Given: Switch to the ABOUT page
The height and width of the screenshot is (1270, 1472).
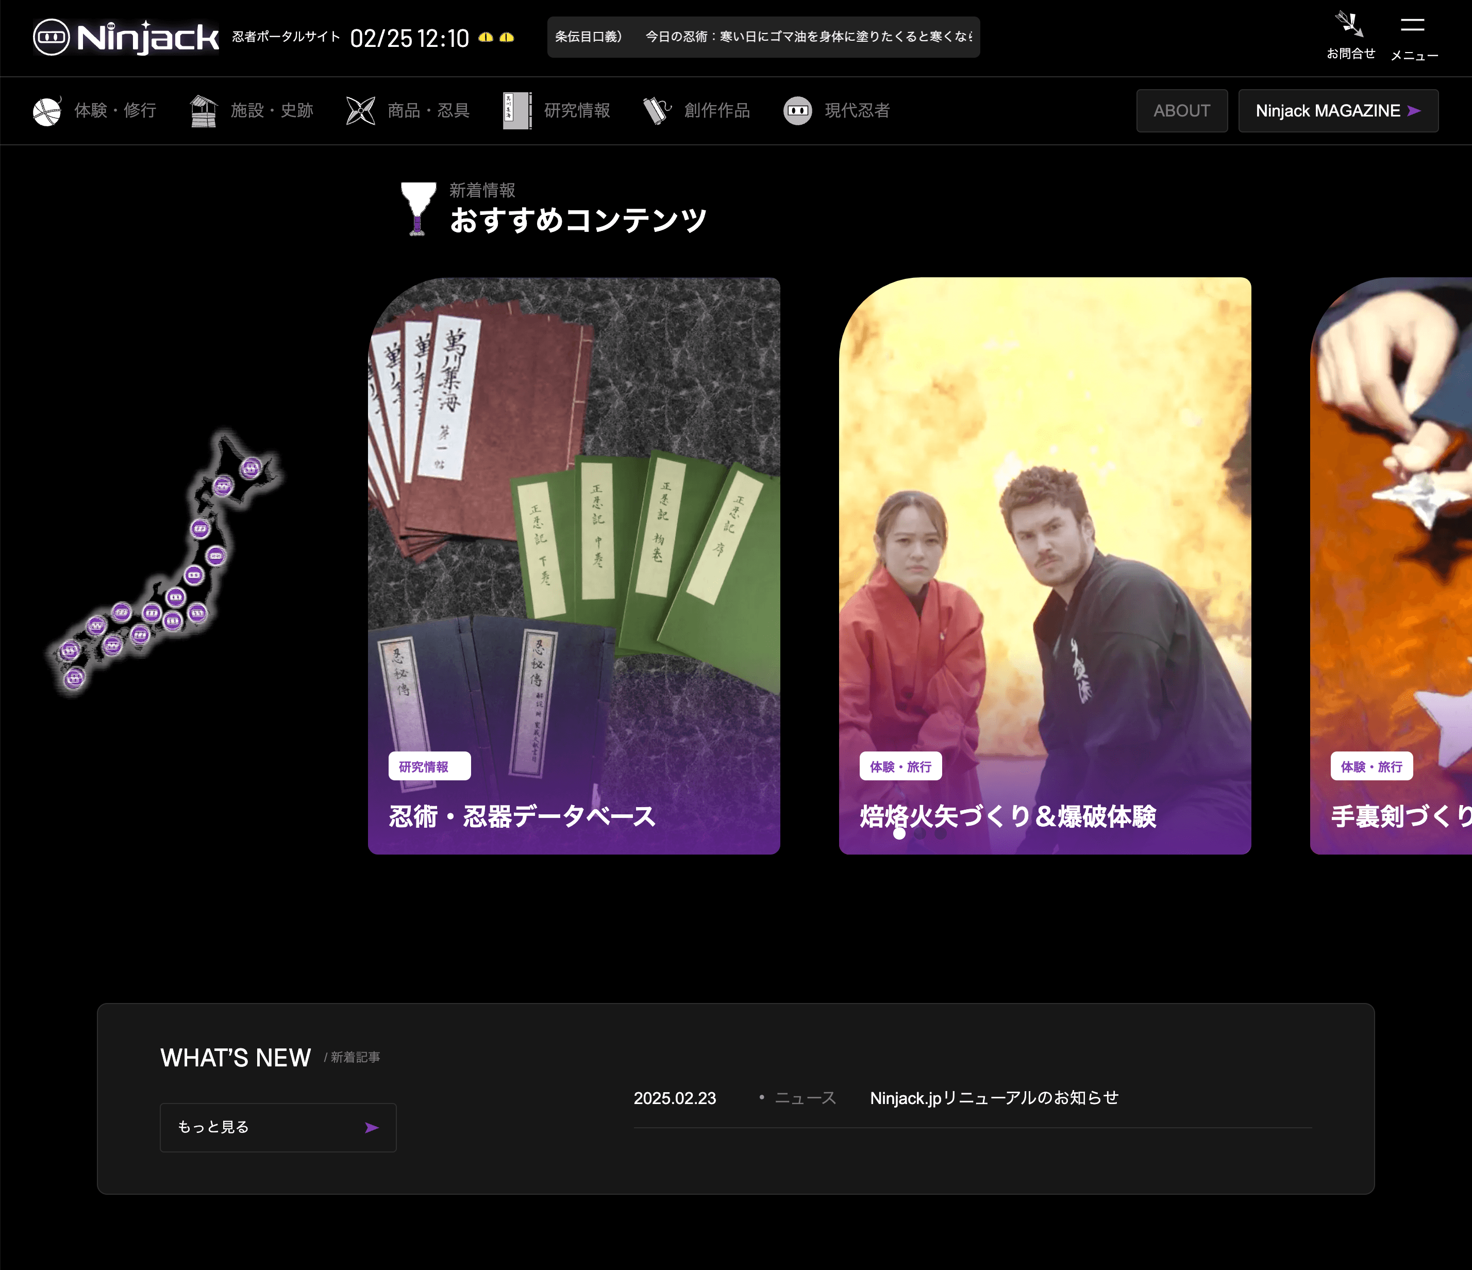Looking at the screenshot, I should pyautogui.click(x=1181, y=111).
